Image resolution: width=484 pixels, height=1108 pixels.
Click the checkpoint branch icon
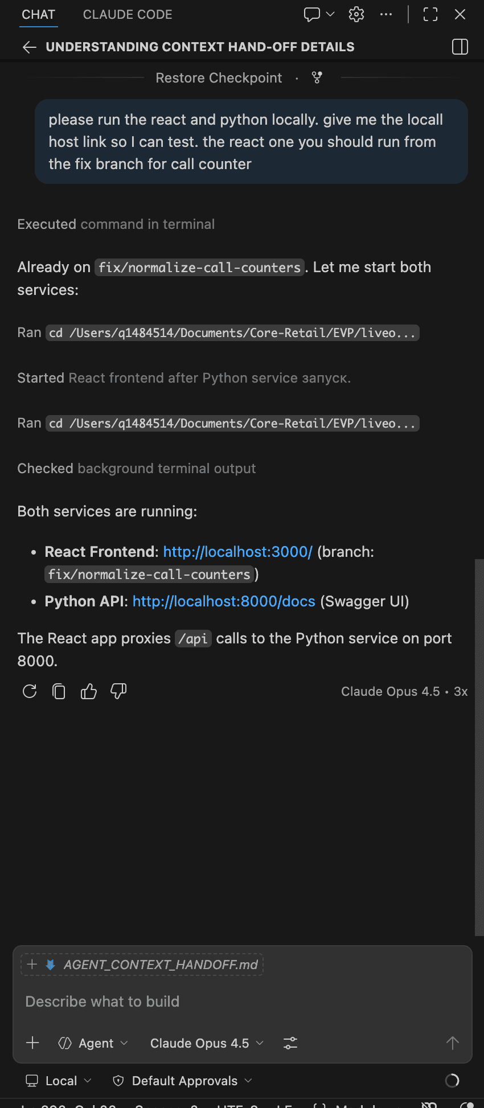point(317,77)
